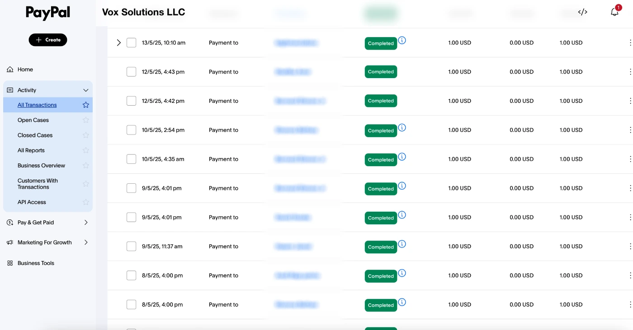Expand the Marketing For Growth section
This screenshot has height=330, width=633.
pyautogui.click(x=85, y=242)
